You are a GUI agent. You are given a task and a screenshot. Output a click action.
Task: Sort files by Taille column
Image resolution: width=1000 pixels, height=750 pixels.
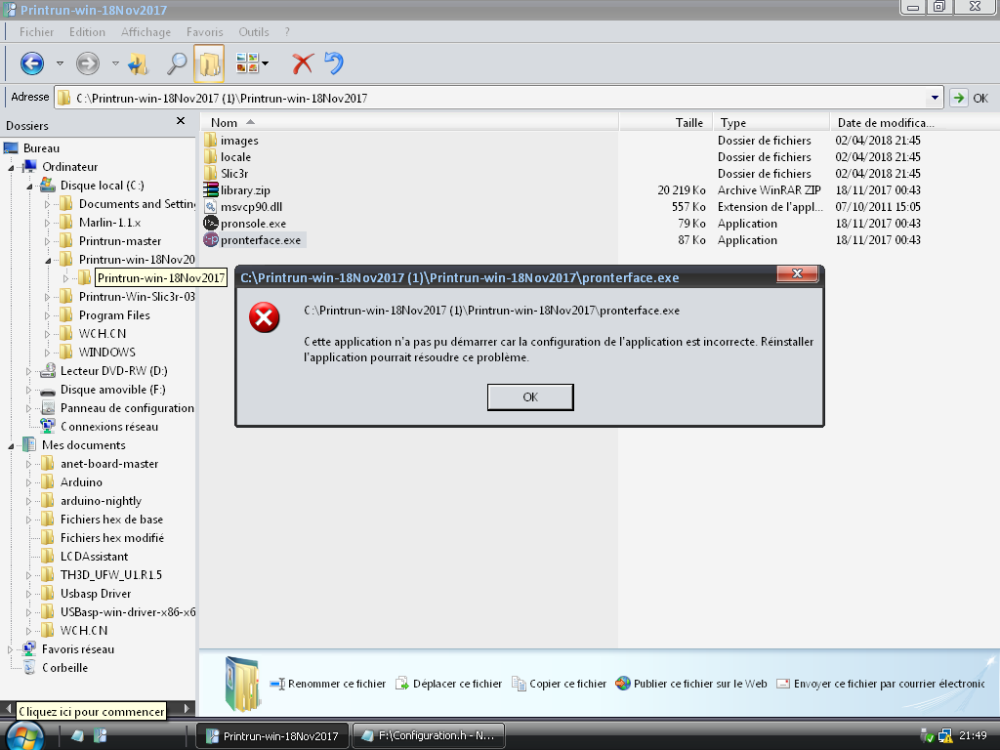point(666,122)
